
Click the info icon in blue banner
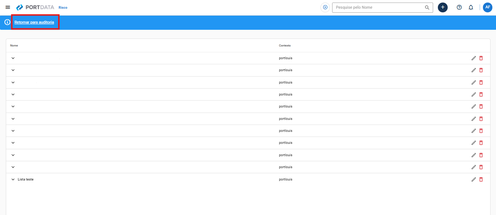point(7,22)
